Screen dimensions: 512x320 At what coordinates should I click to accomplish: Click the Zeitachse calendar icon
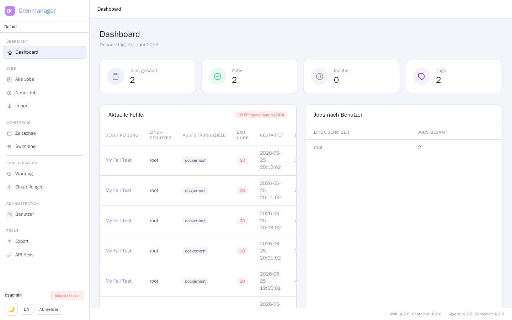click(10, 133)
